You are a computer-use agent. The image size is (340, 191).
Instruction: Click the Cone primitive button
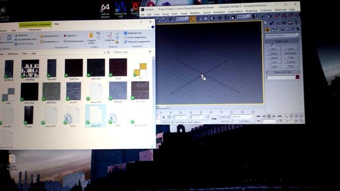[x=291, y=49]
